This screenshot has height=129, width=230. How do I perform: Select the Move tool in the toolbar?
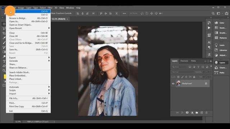coord(4,24)
